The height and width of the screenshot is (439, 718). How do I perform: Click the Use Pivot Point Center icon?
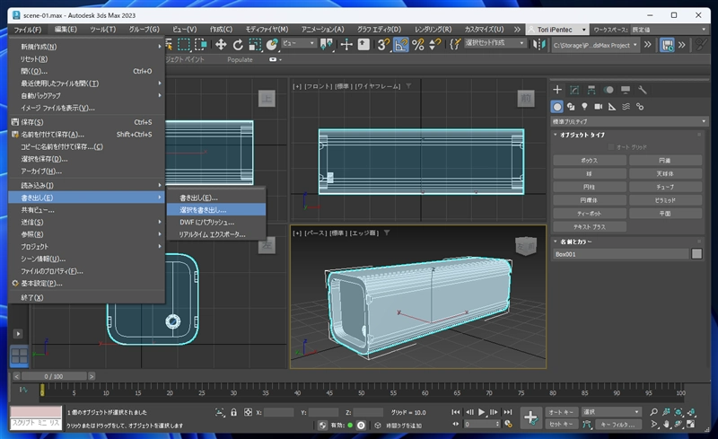coord(326,45)
